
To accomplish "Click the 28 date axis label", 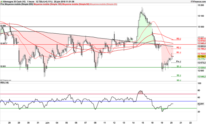I will (9, 123).
